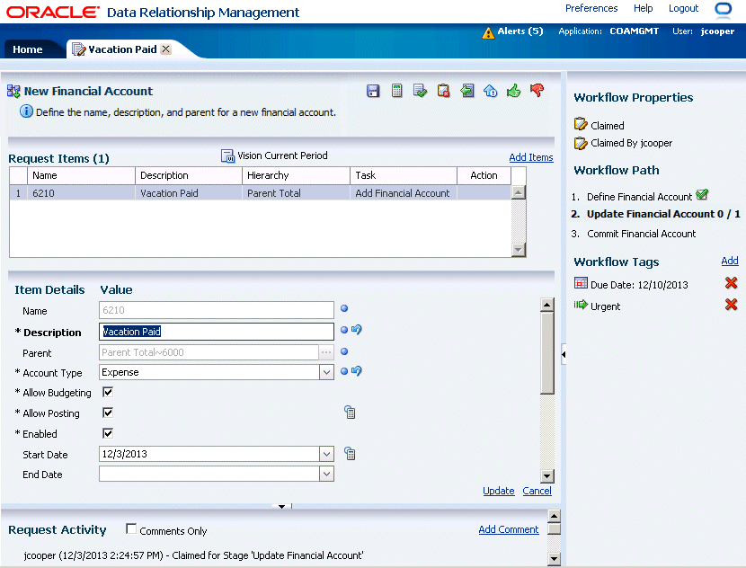This screenshot has width=746, height=568.
Task: Toggle the Allow Budgeting checkbox
Action: click(x=108, y=392)
